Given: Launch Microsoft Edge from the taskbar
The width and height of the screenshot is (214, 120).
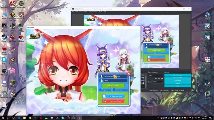Looking at the screenshot, I should click(x=19, y=118).
